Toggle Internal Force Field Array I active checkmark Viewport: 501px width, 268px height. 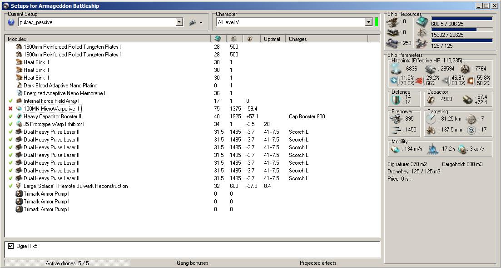10,101
